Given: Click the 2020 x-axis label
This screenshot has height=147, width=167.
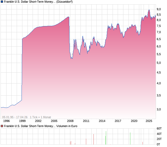Looking at the screenshot, I should pyautogui.click(x=134, y=121).
